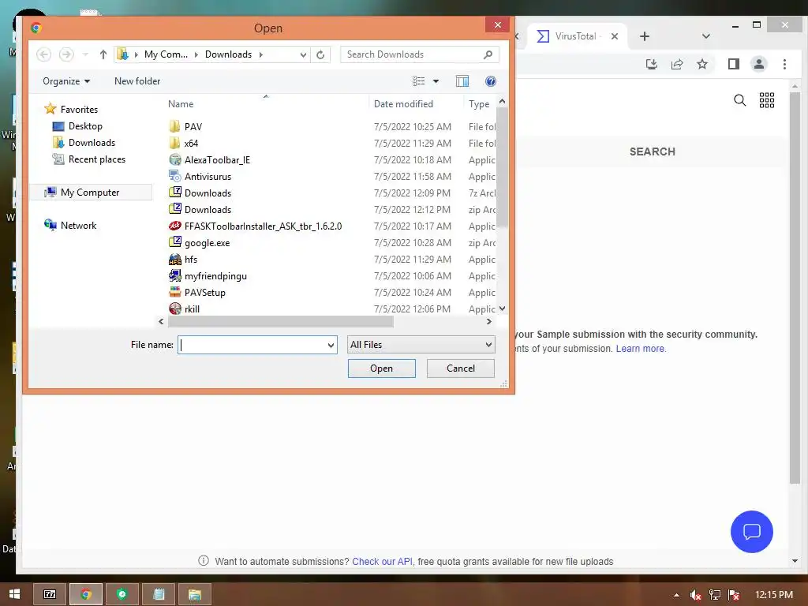The width and height of the screenshot is (808, 606).
Task: Click the Back arrow in Open dialog
Action: coord(44,54)
